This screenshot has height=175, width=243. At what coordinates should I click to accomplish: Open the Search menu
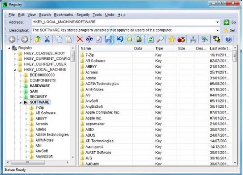(45, 15)
